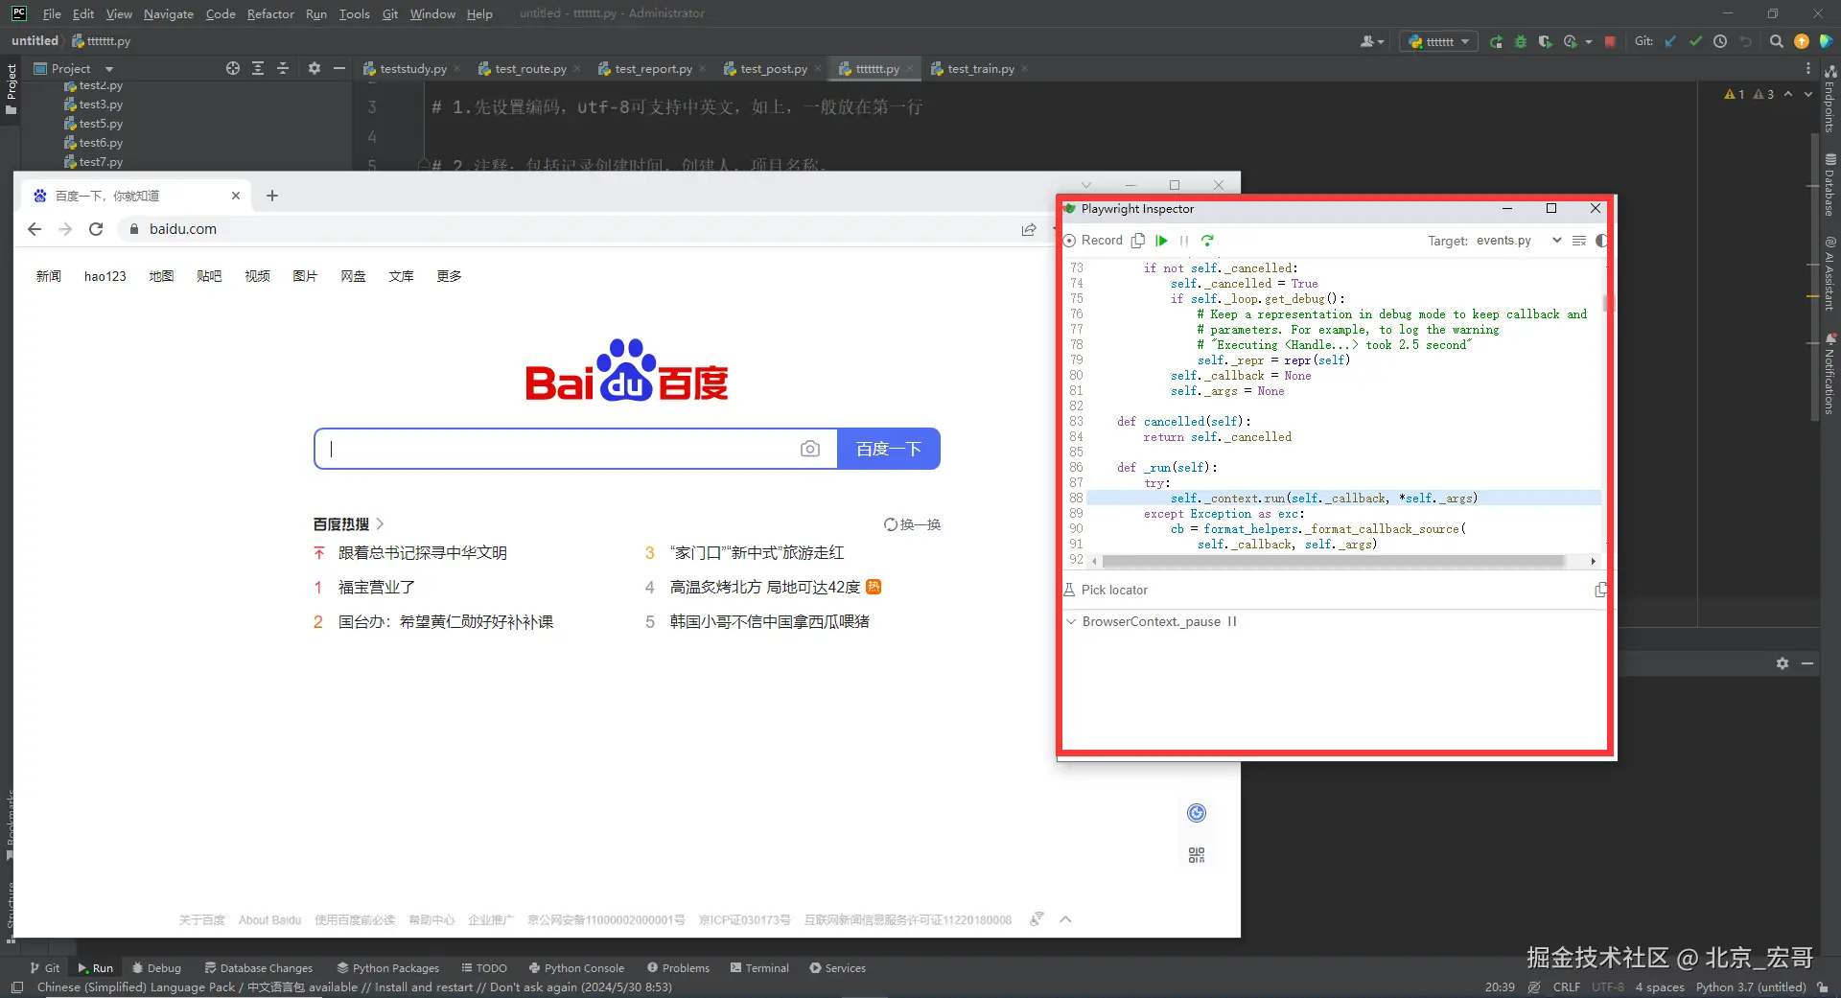
Task: Toggle the Playwright Inspector color theme
Action: pyautogui.click(x=1600, y=241)
